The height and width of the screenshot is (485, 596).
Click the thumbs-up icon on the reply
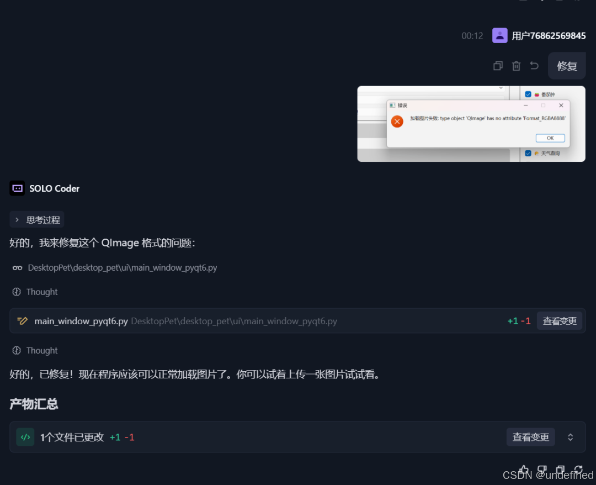(524, 469)
